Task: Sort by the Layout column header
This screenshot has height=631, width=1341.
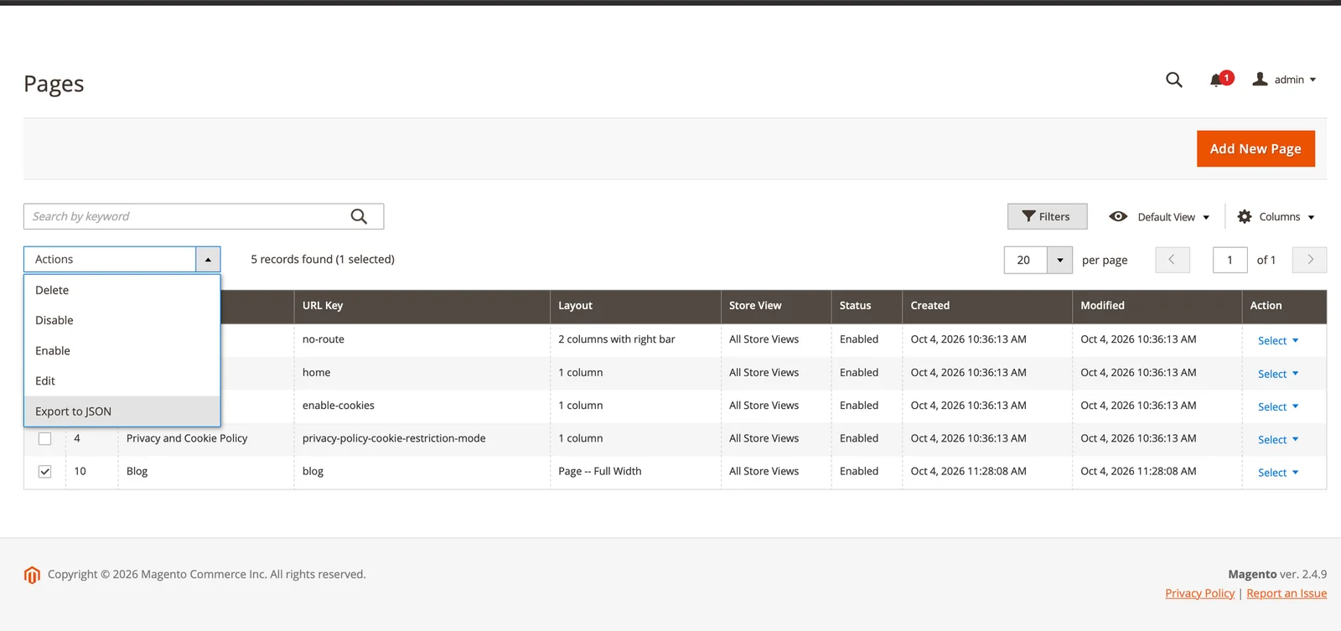Action: coord(635,306)
